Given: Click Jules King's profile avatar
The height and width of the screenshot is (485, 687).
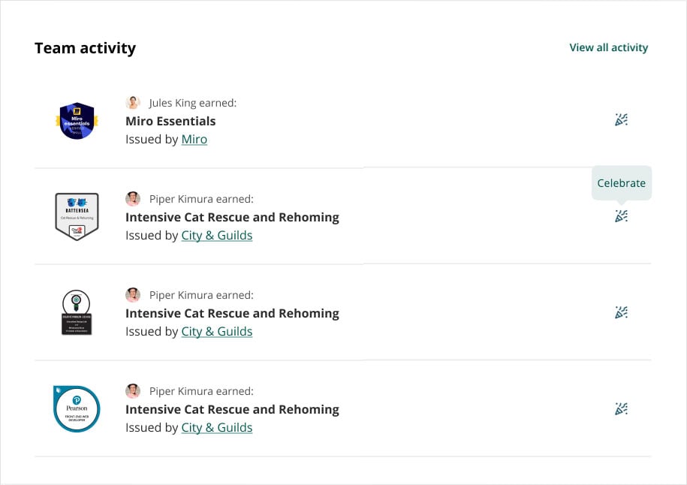Looking at the screenshot, I should [x=133, y=103].
